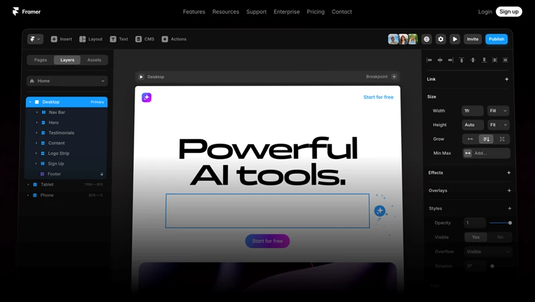Click the blue AI sparkle button on the canvas
Viewport: 535px width, 302px height.
pyautogui.click(x=380, y=211)
